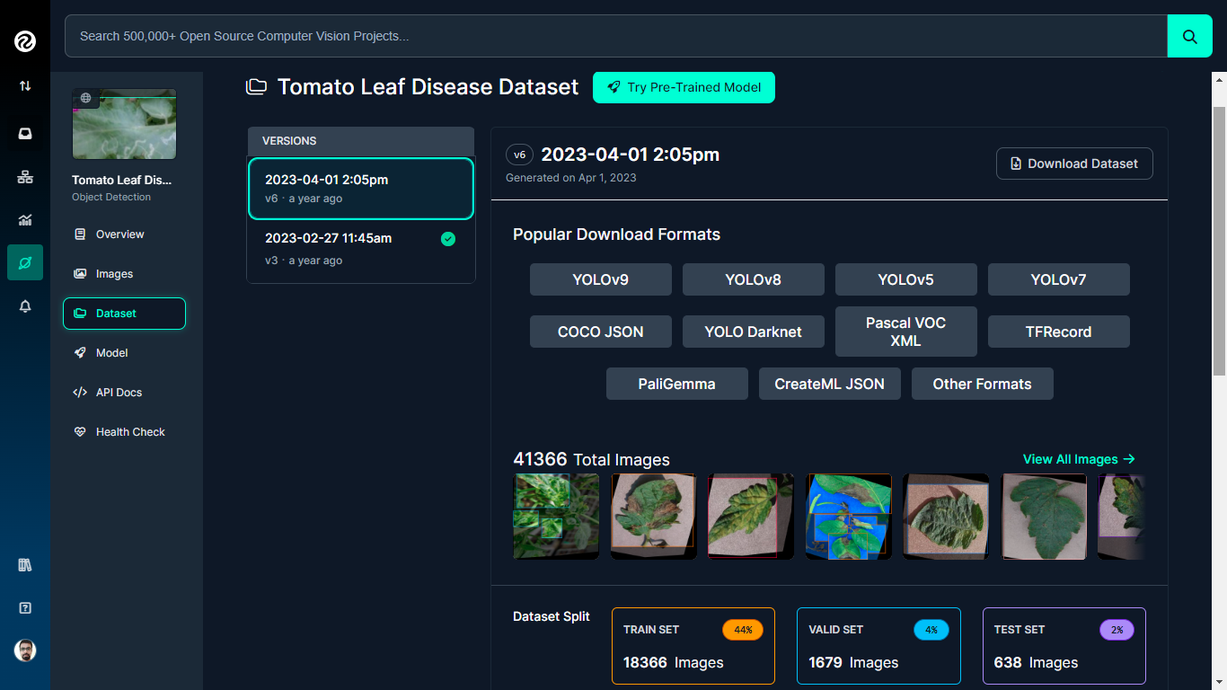Choose Pascal VOC XML download format

[x=906, y=332]
